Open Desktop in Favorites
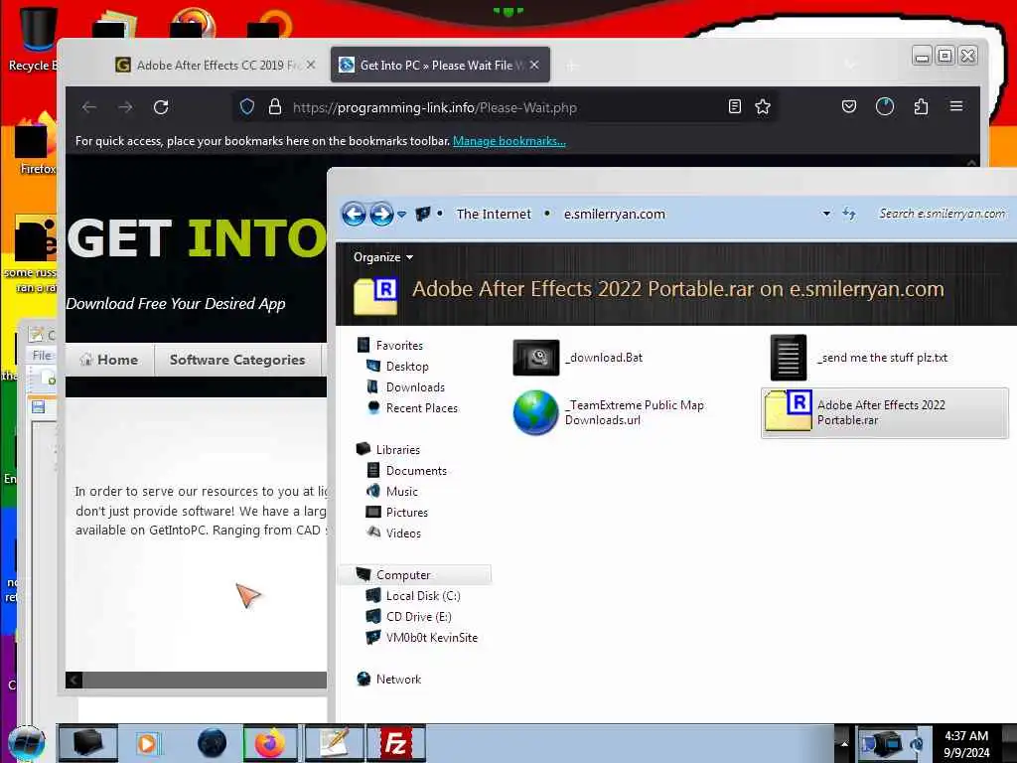Screen dimensions: 1017x763 tap(397, 367)
